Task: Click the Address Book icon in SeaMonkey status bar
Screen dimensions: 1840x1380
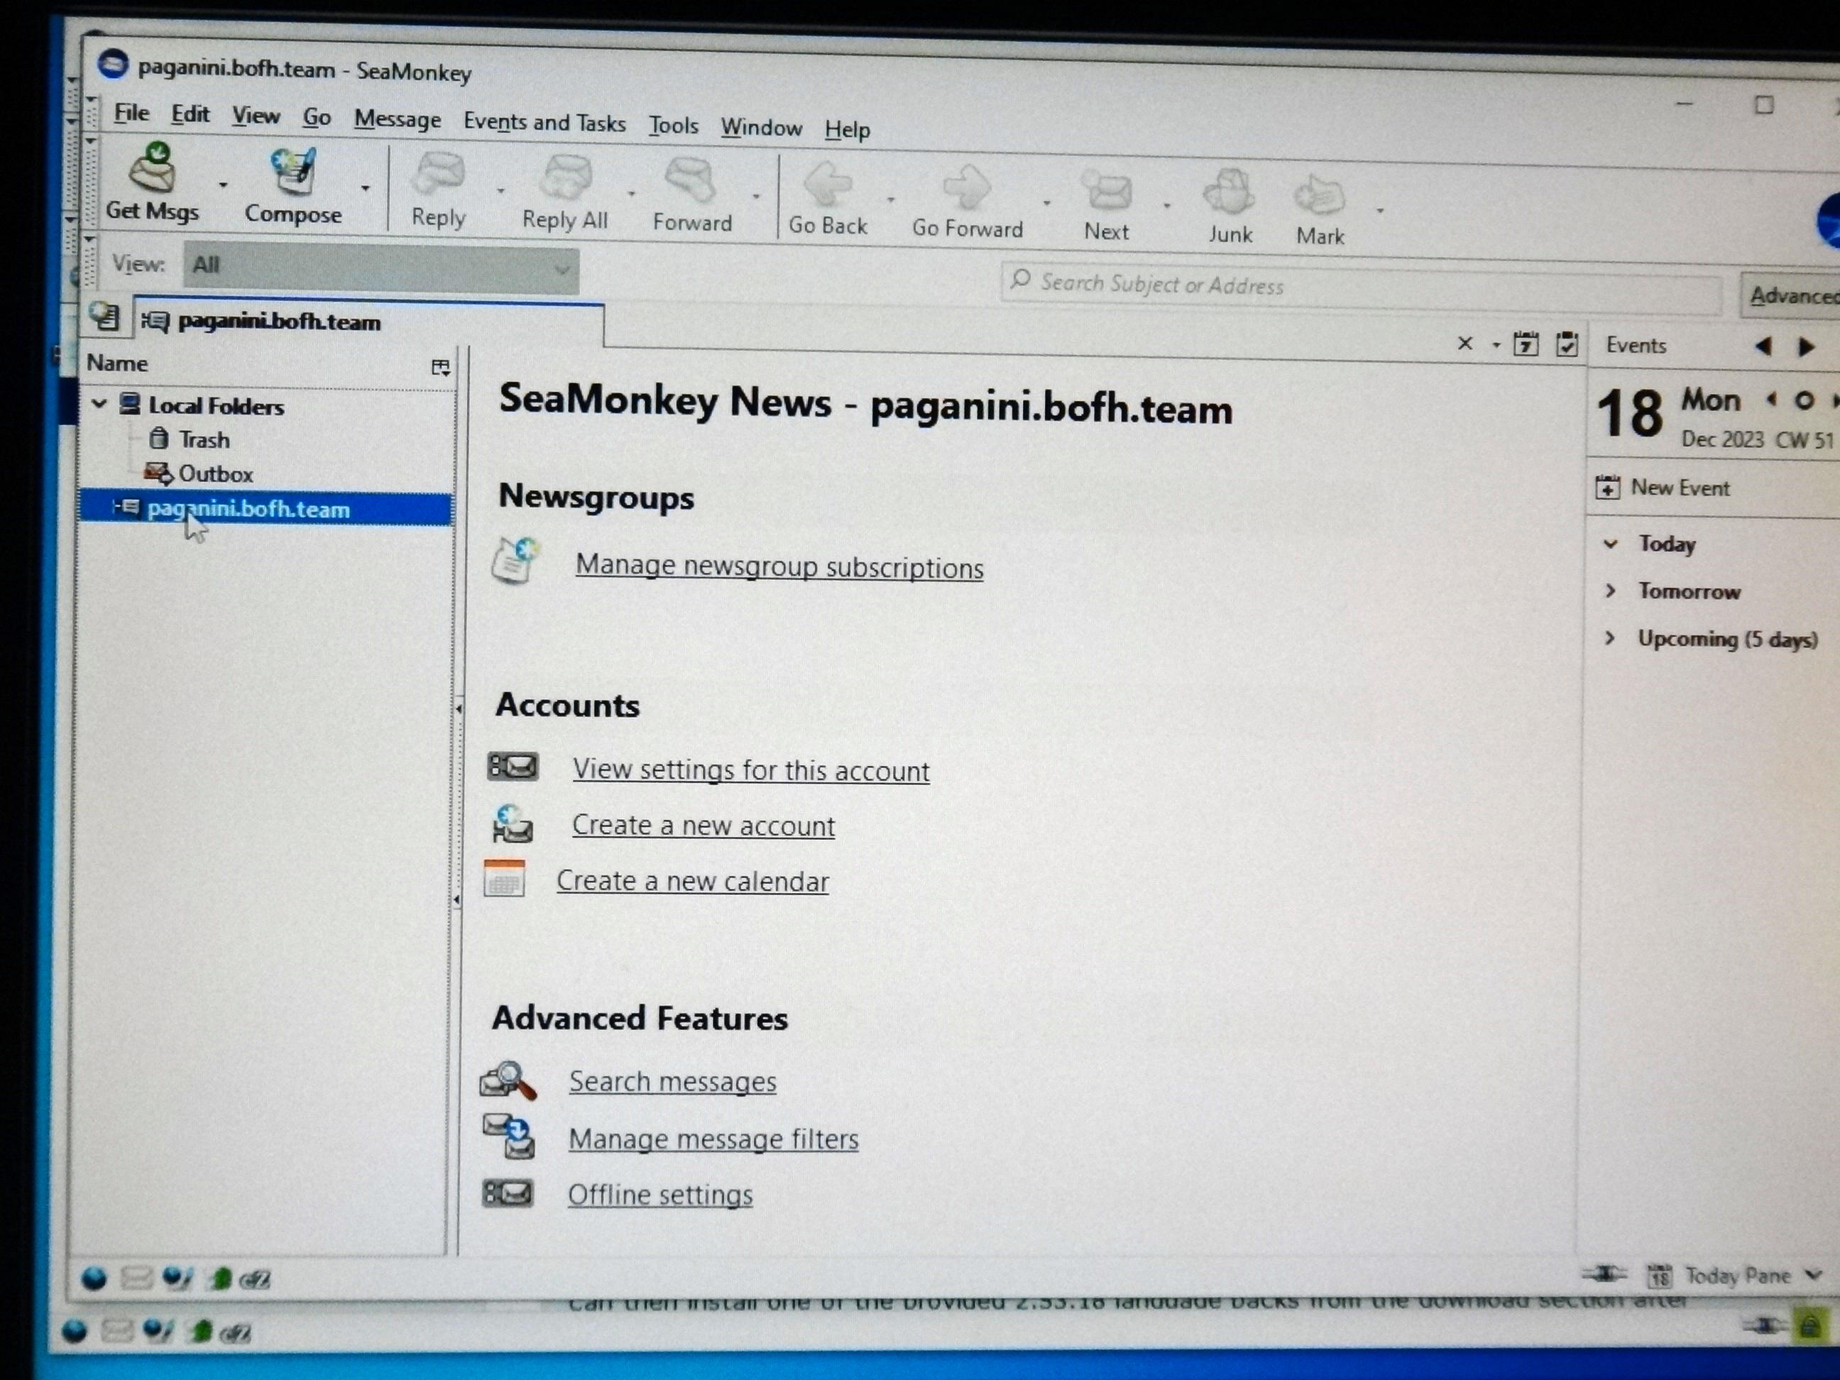Action: click(221, 1278)
